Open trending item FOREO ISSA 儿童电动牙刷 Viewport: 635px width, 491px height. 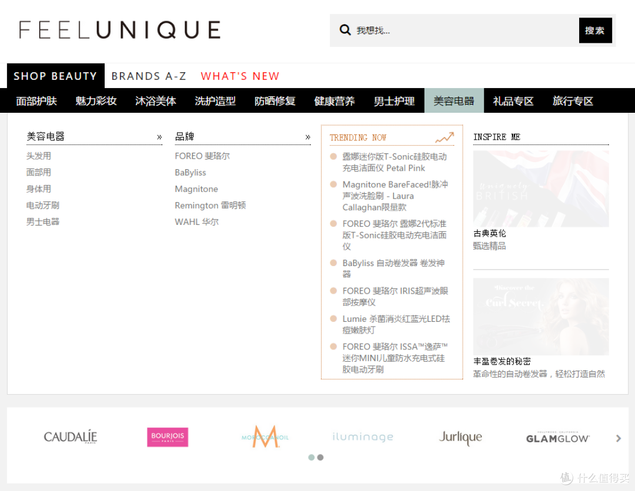[395, 358]
